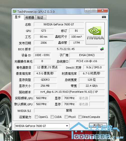Viewport: 126px width, 141px height.
Task: Click the name field NVIDIA GeForce 7600 GT
Action: pyautogui.click(x=59, y=24)
